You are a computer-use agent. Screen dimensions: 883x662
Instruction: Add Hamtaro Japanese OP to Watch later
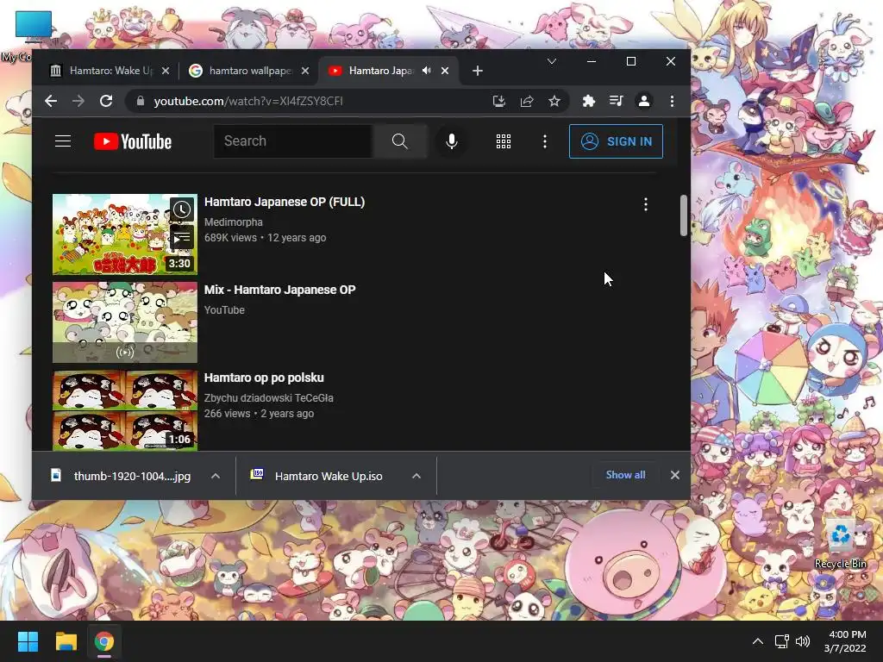[x=182, y=210]
